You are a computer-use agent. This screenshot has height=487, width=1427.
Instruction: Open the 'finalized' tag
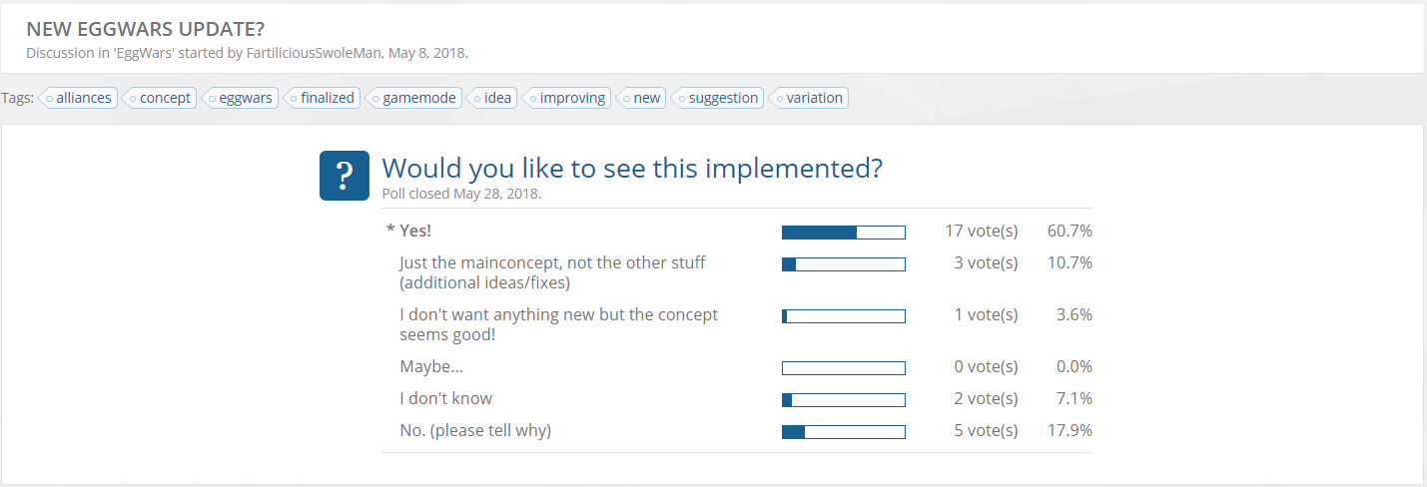(322, 98)
